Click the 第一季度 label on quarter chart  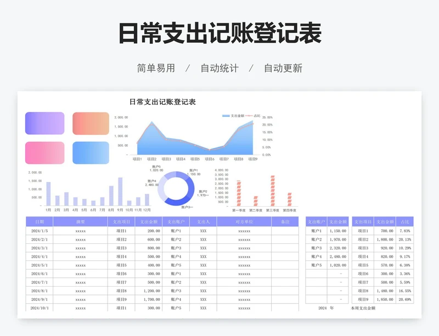pos(239,210)
